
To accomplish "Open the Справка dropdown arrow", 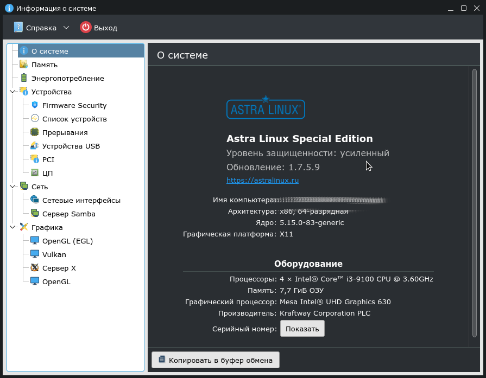I will coord(66,28).
